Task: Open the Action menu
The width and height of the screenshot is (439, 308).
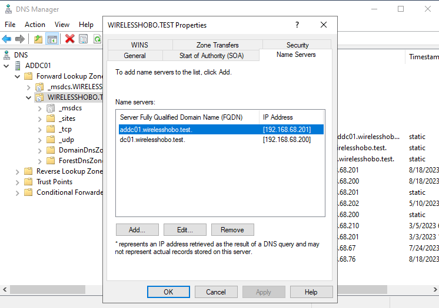Action: click(x=35, y=25)
